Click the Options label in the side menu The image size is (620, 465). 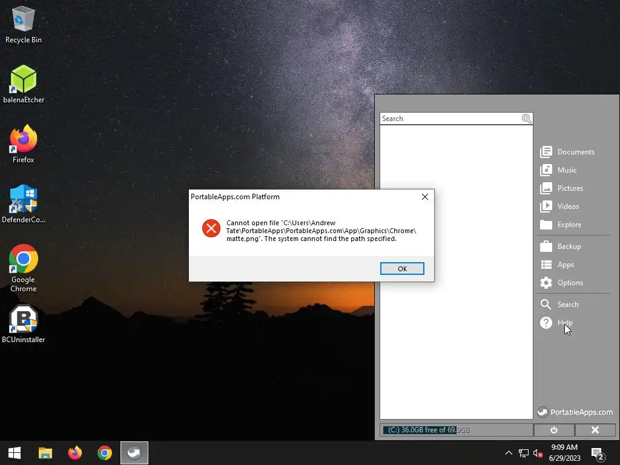570,283
